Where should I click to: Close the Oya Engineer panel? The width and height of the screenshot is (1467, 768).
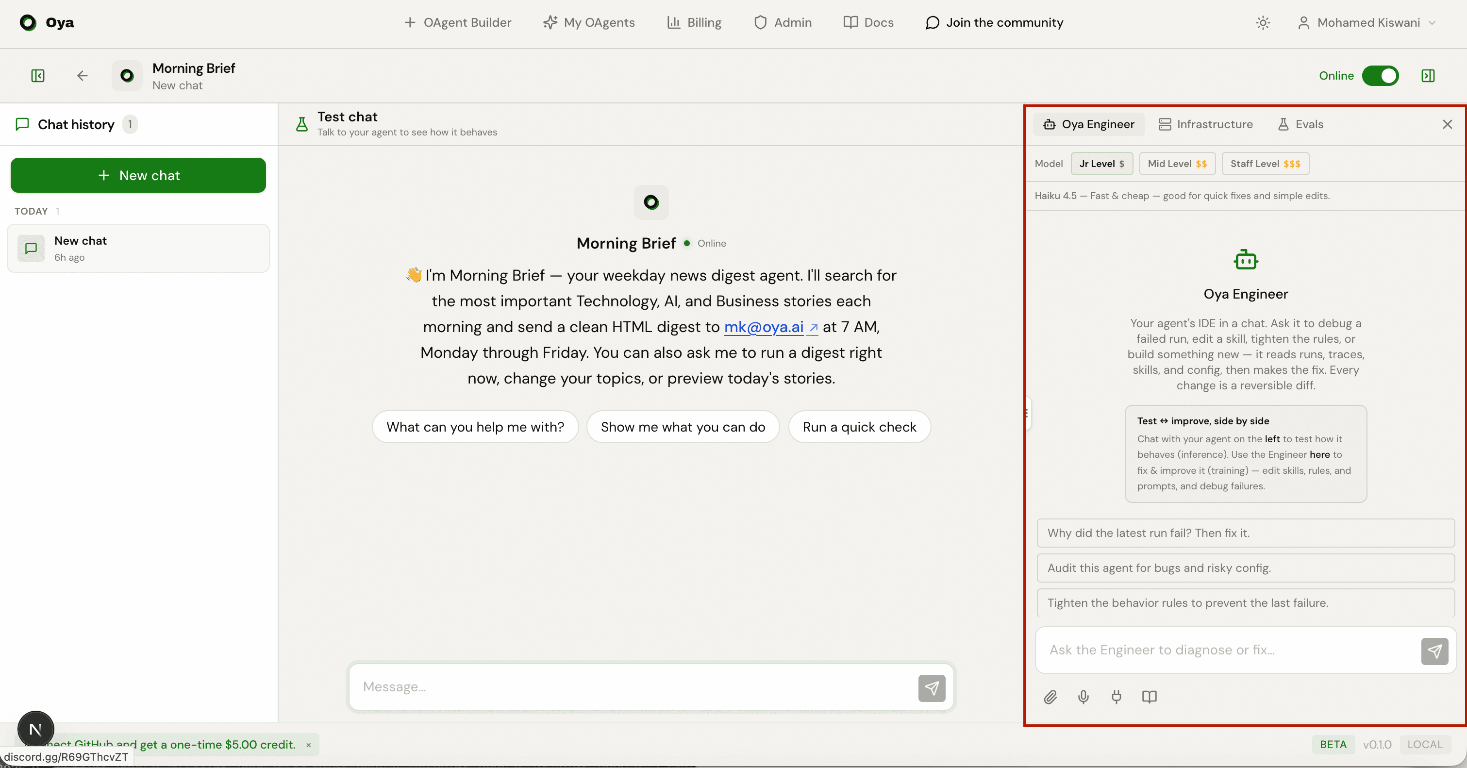(1447, 124)
